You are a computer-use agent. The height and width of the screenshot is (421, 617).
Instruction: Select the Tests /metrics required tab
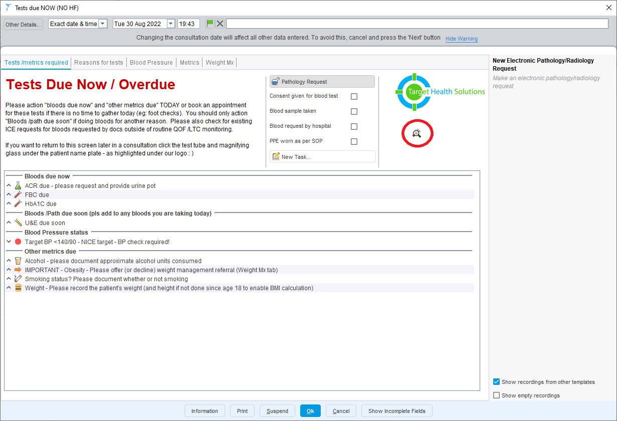coord(36,63)
